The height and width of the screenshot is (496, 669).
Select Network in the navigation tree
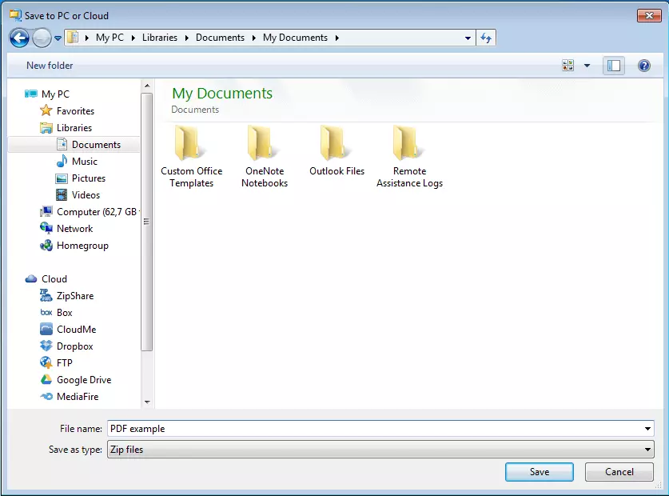point(74,229)
